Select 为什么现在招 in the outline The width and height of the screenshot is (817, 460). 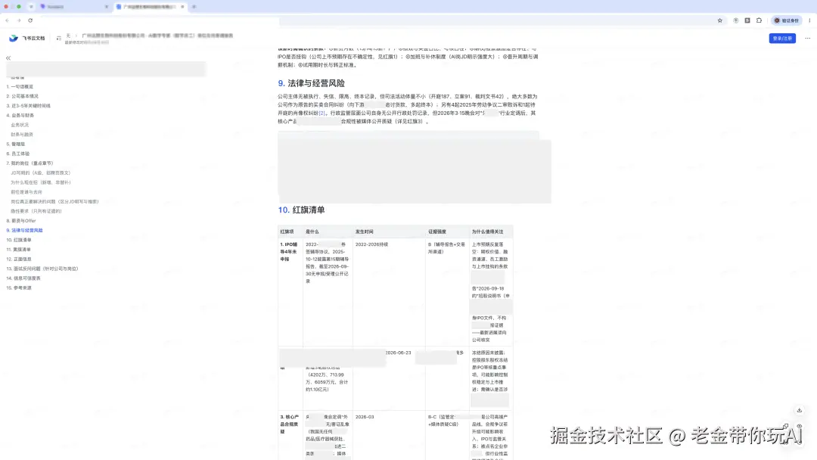41,182
